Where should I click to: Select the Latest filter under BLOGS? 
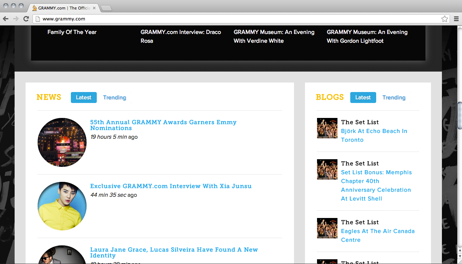363,97
